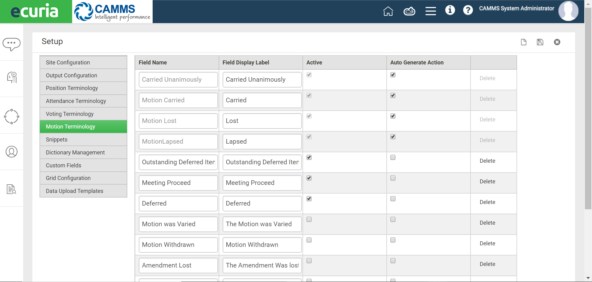The image size is (592, 282).
Task: Enable Active for Motion Withdrawn
Action: [x=309, y=240]
